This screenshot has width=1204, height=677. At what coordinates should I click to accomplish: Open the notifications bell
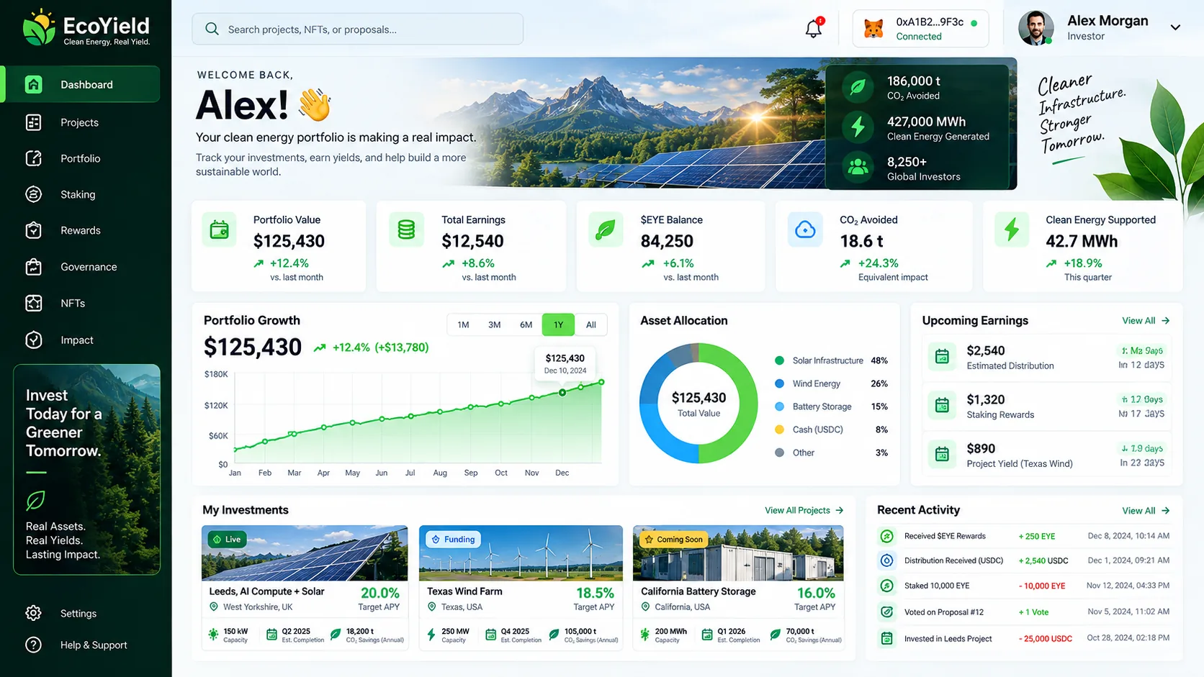[x=814, y=28]
